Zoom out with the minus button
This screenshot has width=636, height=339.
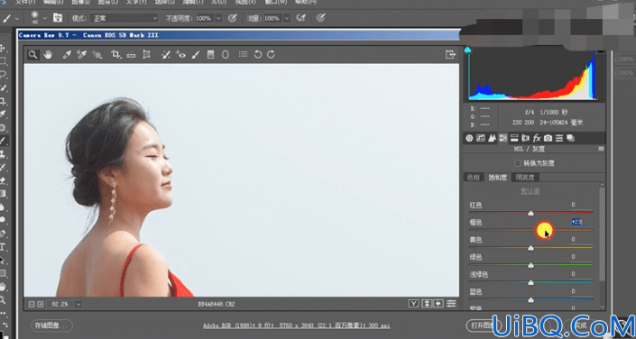[32, 304]
